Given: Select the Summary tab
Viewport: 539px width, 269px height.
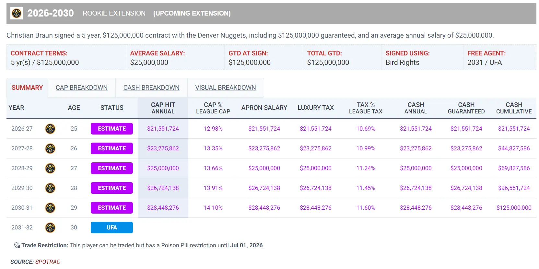Looking at the screenshot, I should click(27, 88).
